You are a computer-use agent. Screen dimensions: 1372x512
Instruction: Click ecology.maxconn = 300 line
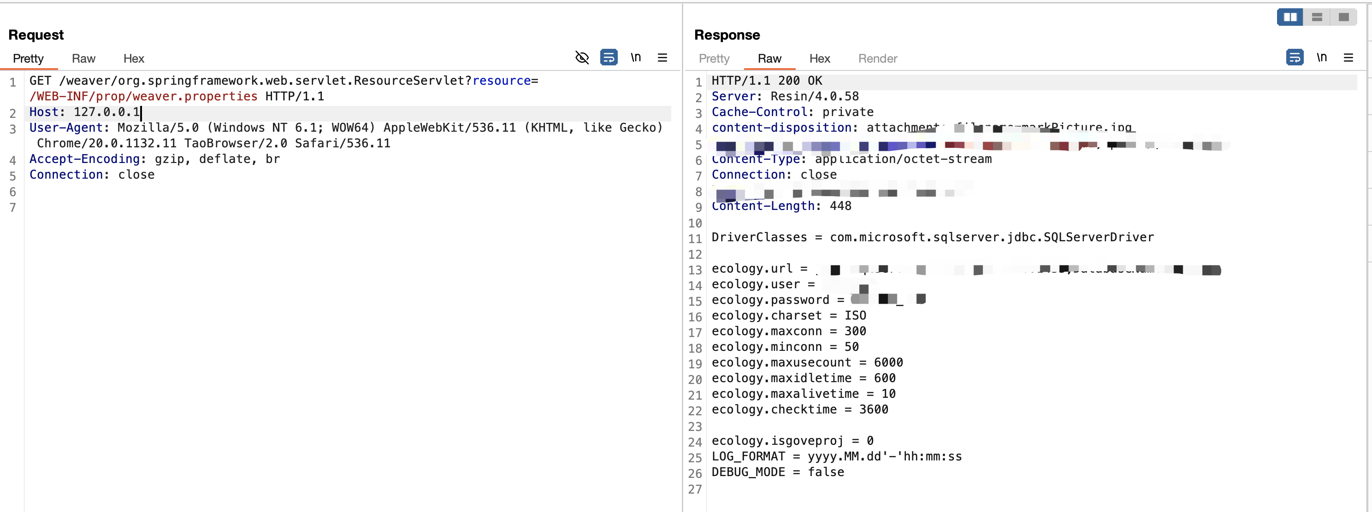click(789, 331)
